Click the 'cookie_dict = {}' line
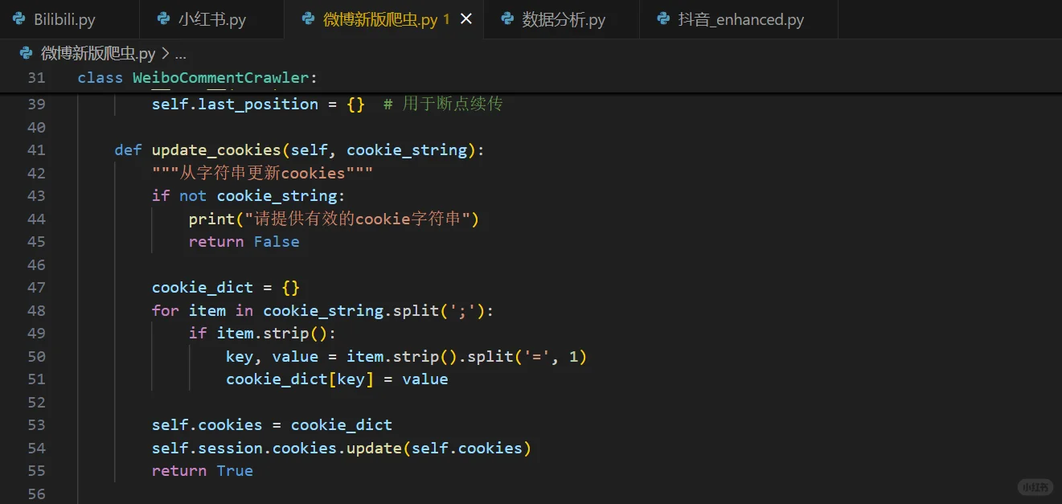Viewport: 1062px width, 504px height. [226, 287]
